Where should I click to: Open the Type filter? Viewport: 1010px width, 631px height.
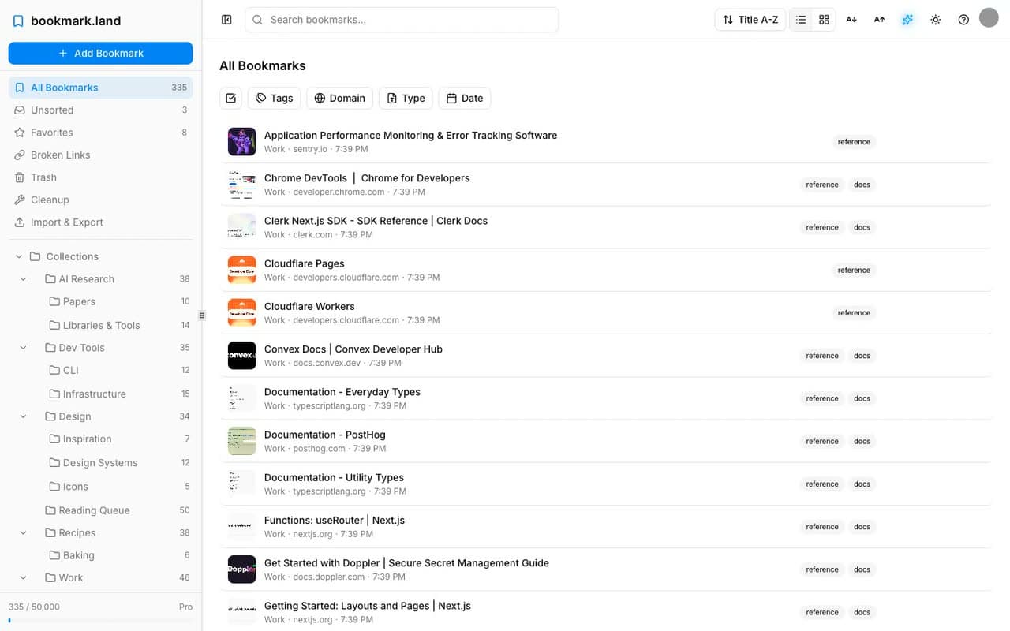[x=406, y=98]
